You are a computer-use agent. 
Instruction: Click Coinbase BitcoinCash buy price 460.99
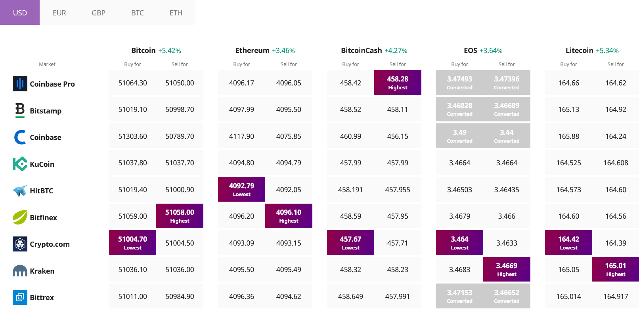pyautogui.click(x=350, y=136)
